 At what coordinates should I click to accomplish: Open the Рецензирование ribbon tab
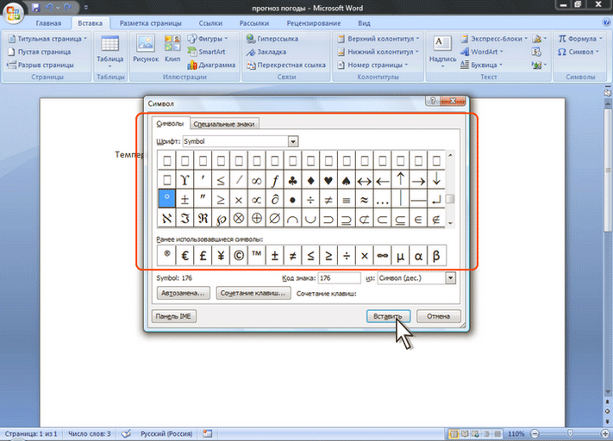tap(314, 23)
